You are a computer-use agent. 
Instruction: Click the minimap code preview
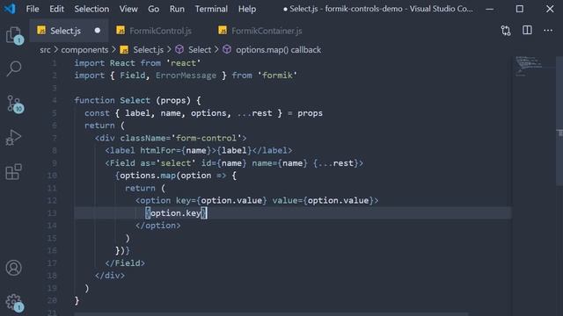(x=529, y=66)
